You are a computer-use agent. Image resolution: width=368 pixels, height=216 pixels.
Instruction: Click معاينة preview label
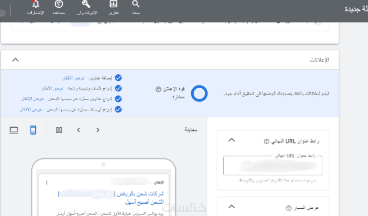(191, 130)
